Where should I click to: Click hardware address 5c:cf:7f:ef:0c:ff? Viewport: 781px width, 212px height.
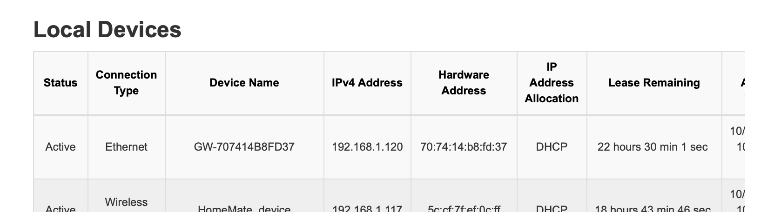tap(464, 209)
